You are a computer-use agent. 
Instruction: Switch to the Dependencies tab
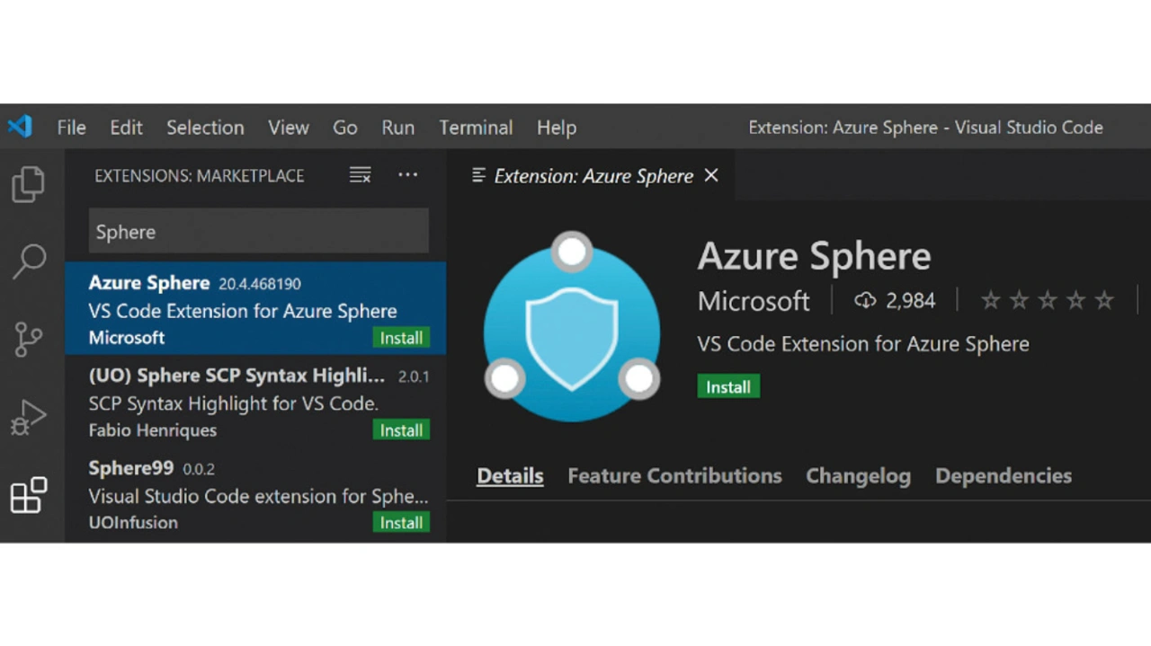coord(1004,475)
